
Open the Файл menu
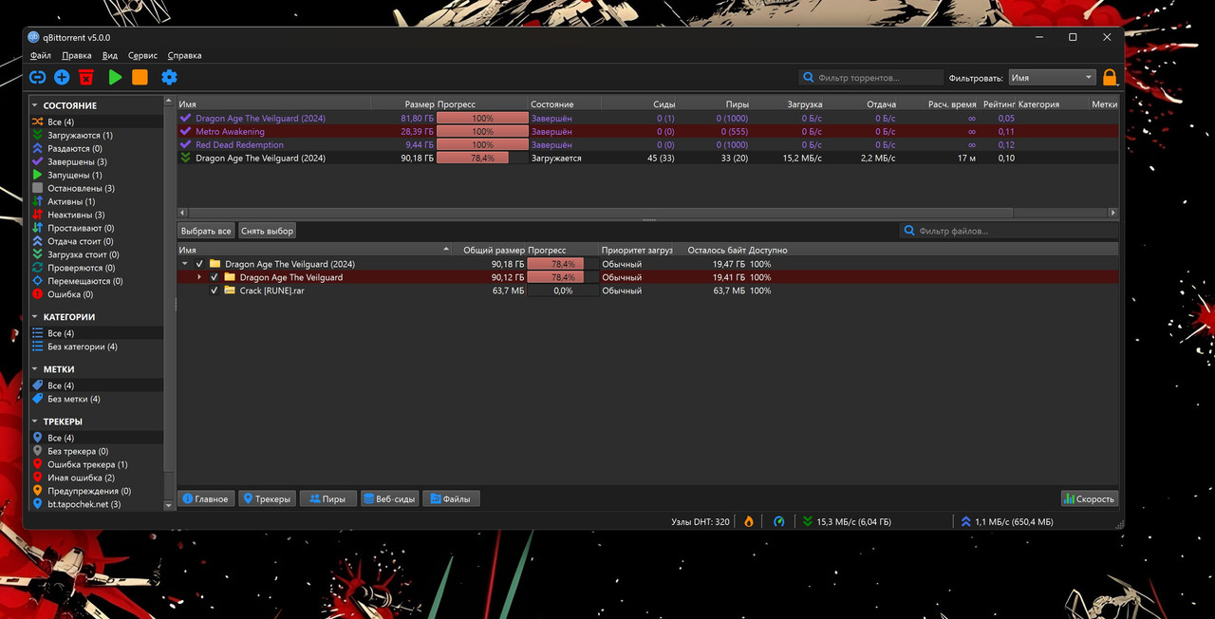click(x=40, y=56)
